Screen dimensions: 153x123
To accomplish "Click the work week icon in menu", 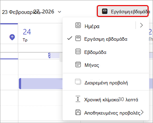I will click(x=78, y=38).
